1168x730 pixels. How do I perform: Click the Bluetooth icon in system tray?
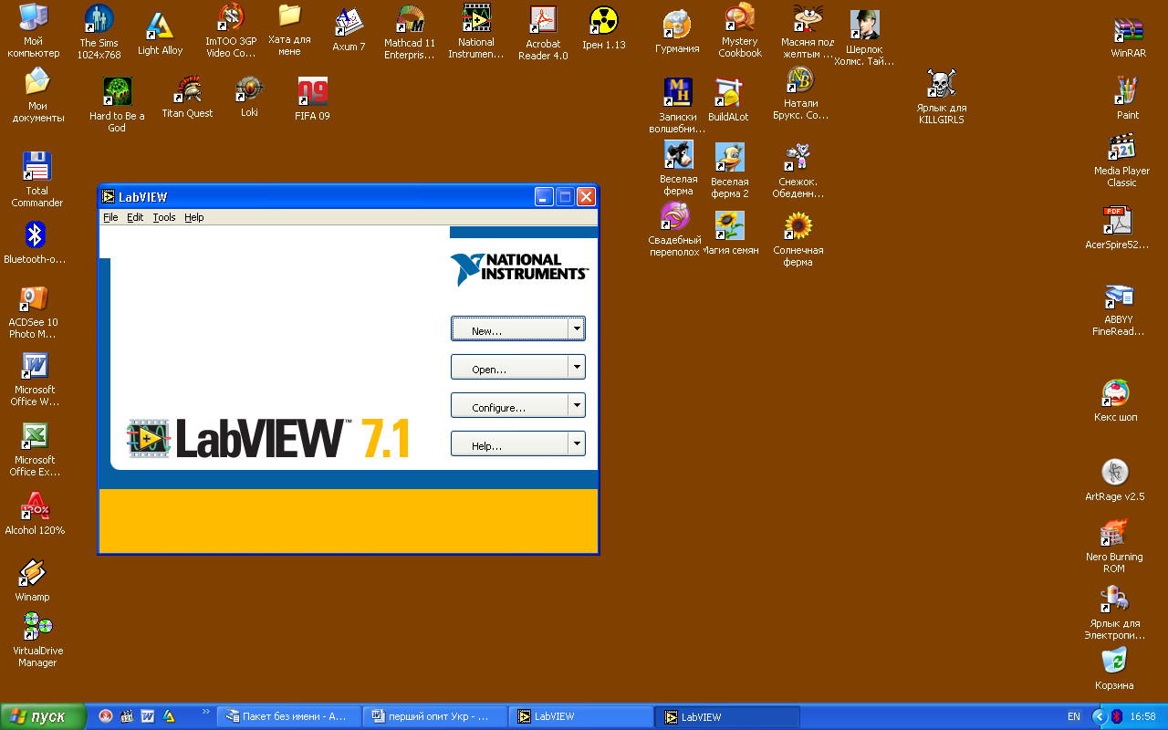[1116, 717]
